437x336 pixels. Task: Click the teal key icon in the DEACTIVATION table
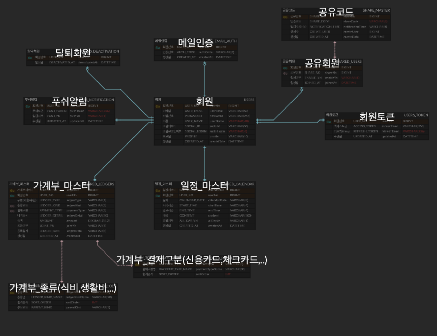tap(30, 58)
